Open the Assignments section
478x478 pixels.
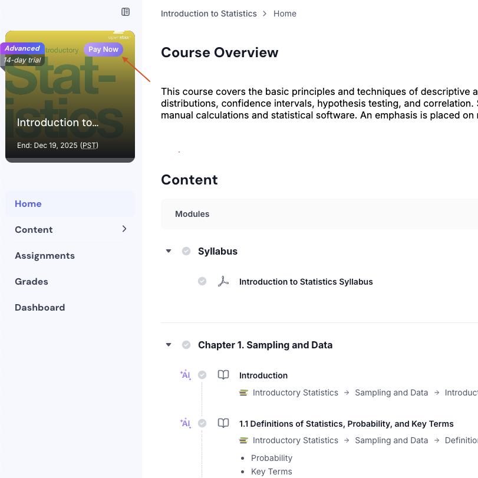click(x=45, y=256)
